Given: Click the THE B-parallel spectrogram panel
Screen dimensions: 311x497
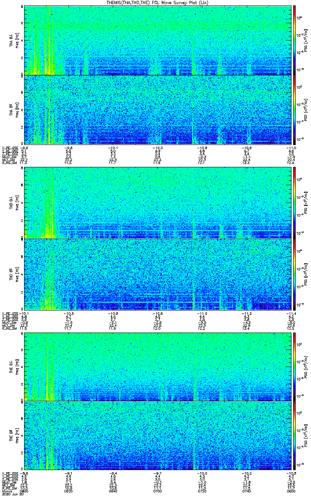Looking at the screenshot, I should click(158, 435).
